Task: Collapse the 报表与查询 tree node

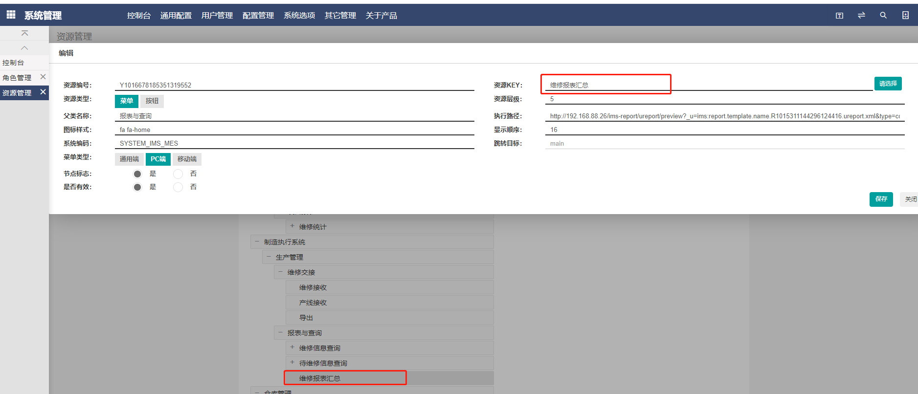Action: 280,332
